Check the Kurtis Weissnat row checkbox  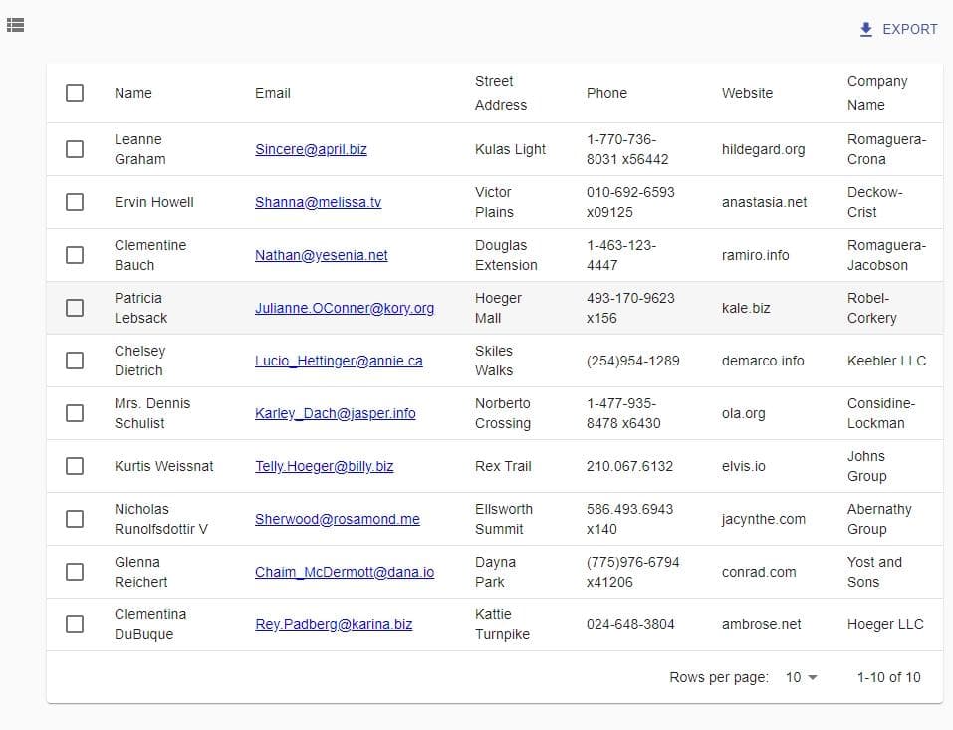coord(75,466)
